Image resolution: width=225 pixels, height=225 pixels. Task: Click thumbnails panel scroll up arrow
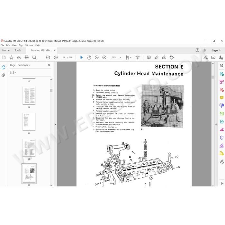(x=51, y=79)
